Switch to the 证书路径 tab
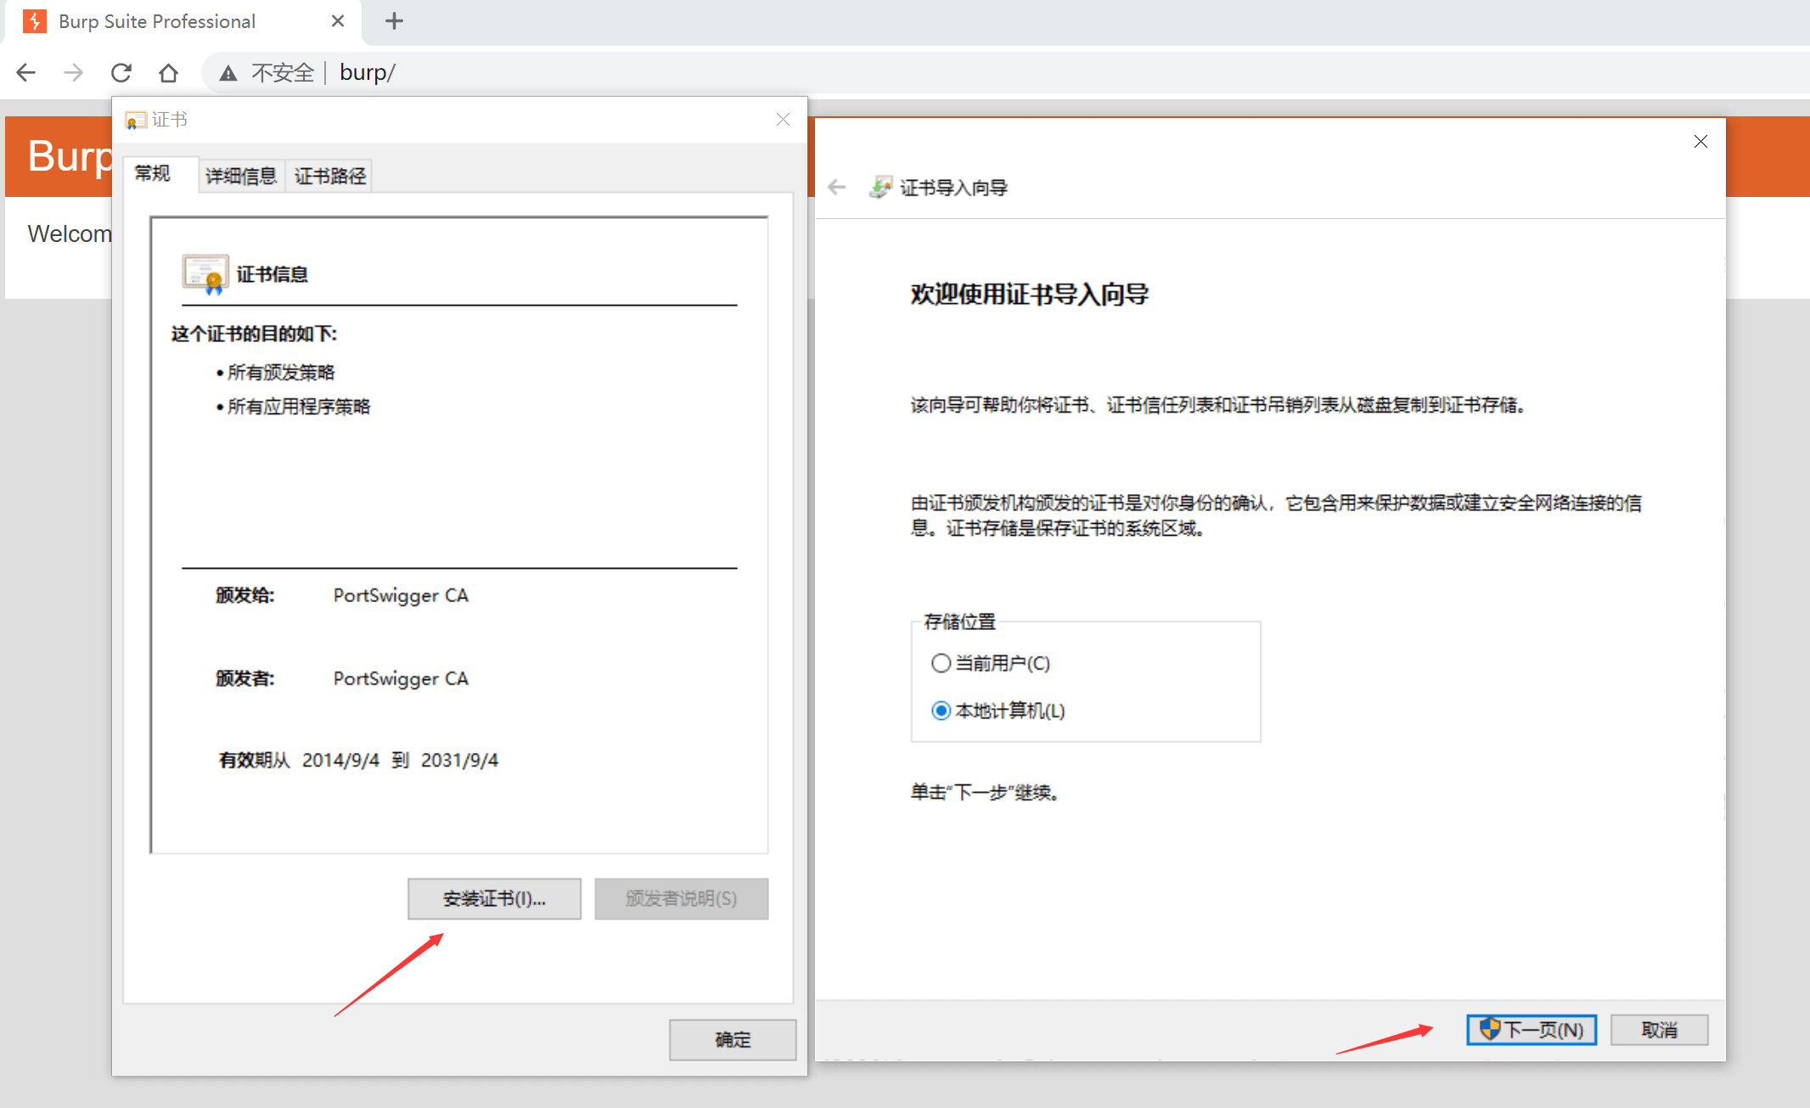 click(330, 176)
